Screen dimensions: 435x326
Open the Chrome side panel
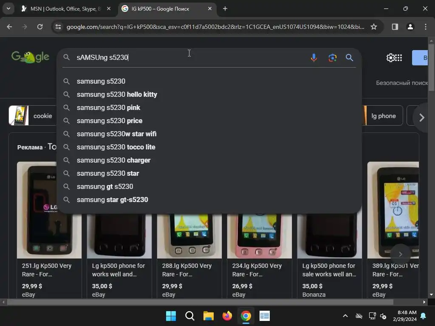(395, 27)
